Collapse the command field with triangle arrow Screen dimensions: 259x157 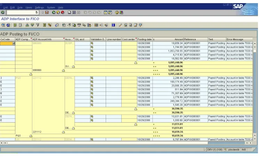42,13
